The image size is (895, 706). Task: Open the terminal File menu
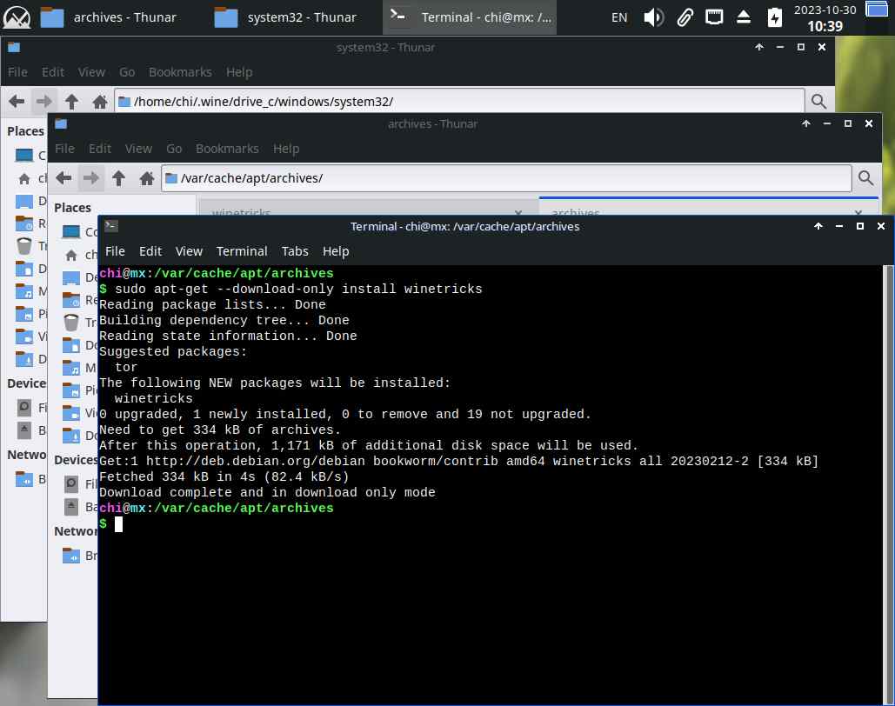coord(115,251)
